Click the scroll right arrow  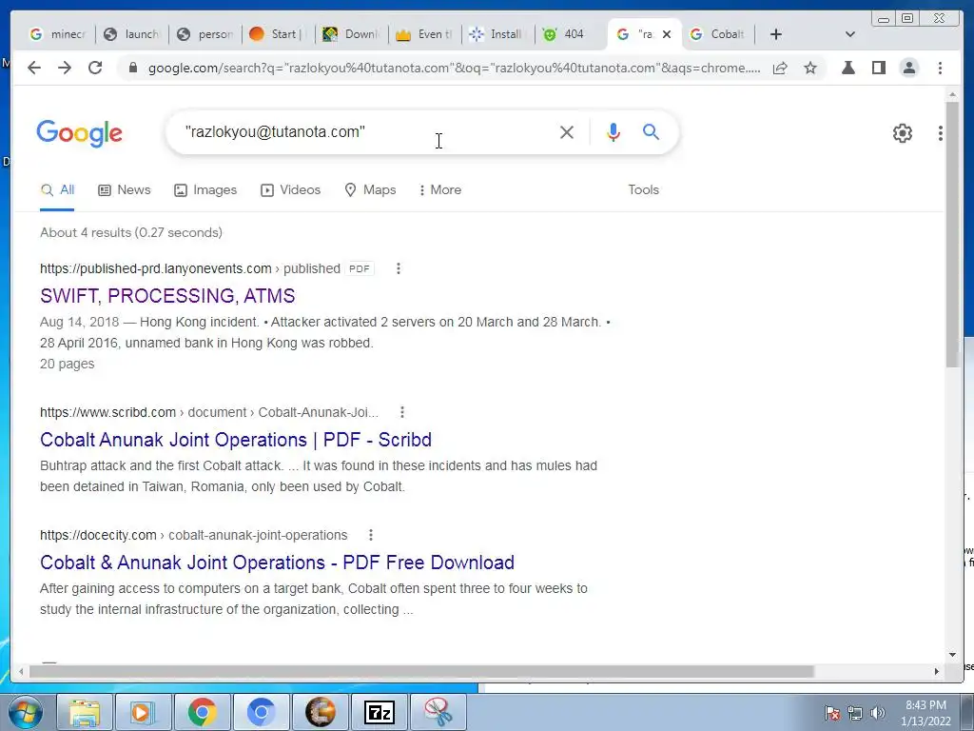click(x=937, y=671)
